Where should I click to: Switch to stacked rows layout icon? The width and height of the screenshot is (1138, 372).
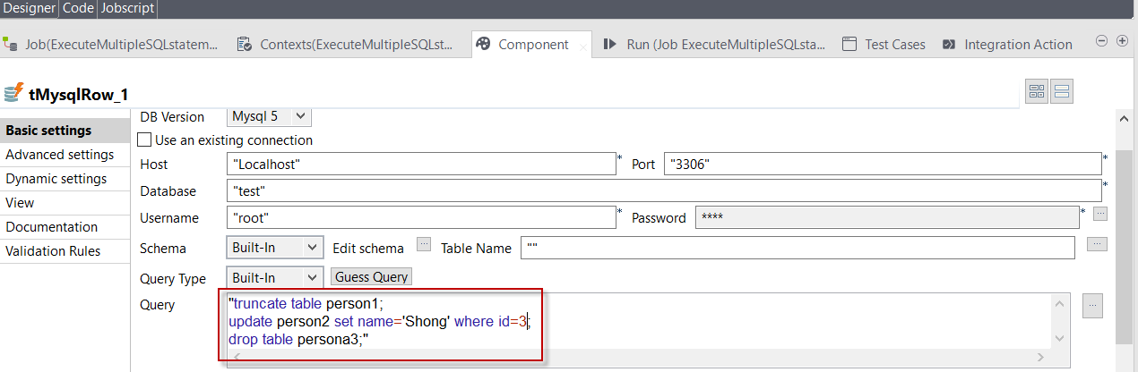(1062, 91)
